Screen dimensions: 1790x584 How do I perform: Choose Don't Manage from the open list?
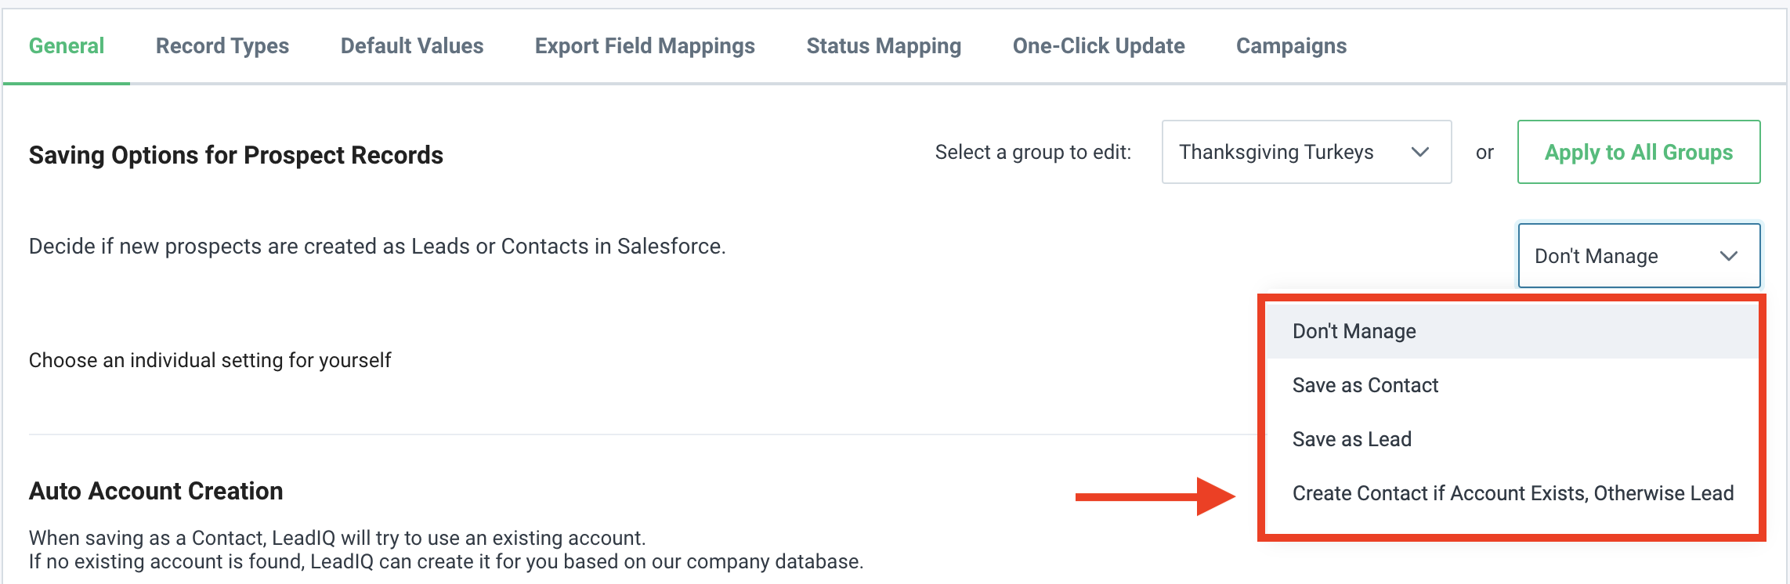point(1354,331)
